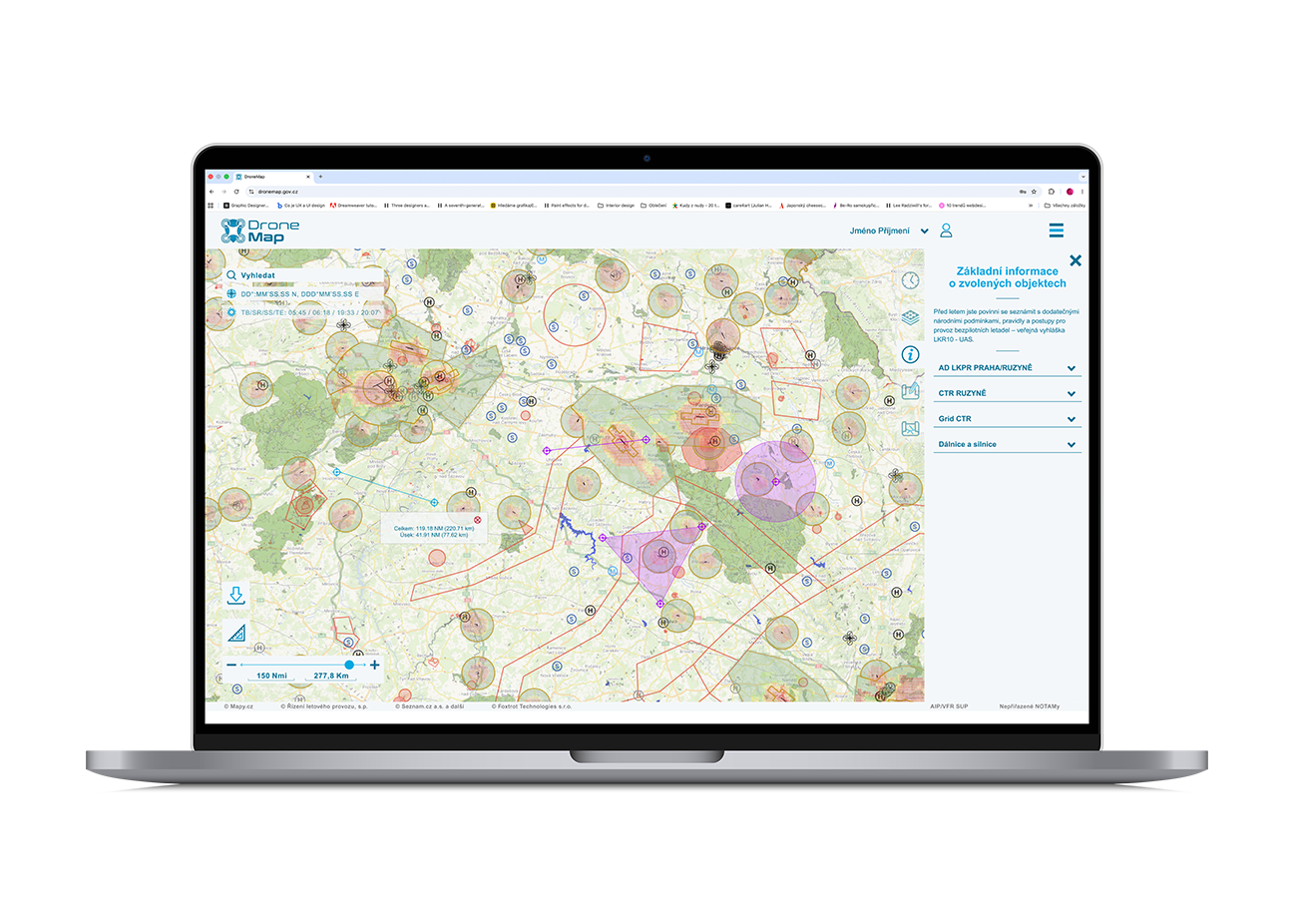Click the Řízení letového provozu attribution
Image resolution: width=1292 pixels, height=914 pixels.
point(323,706)
